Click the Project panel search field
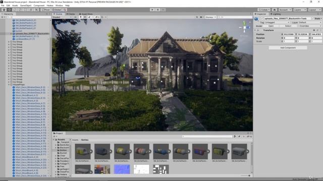 pos(207,136)
